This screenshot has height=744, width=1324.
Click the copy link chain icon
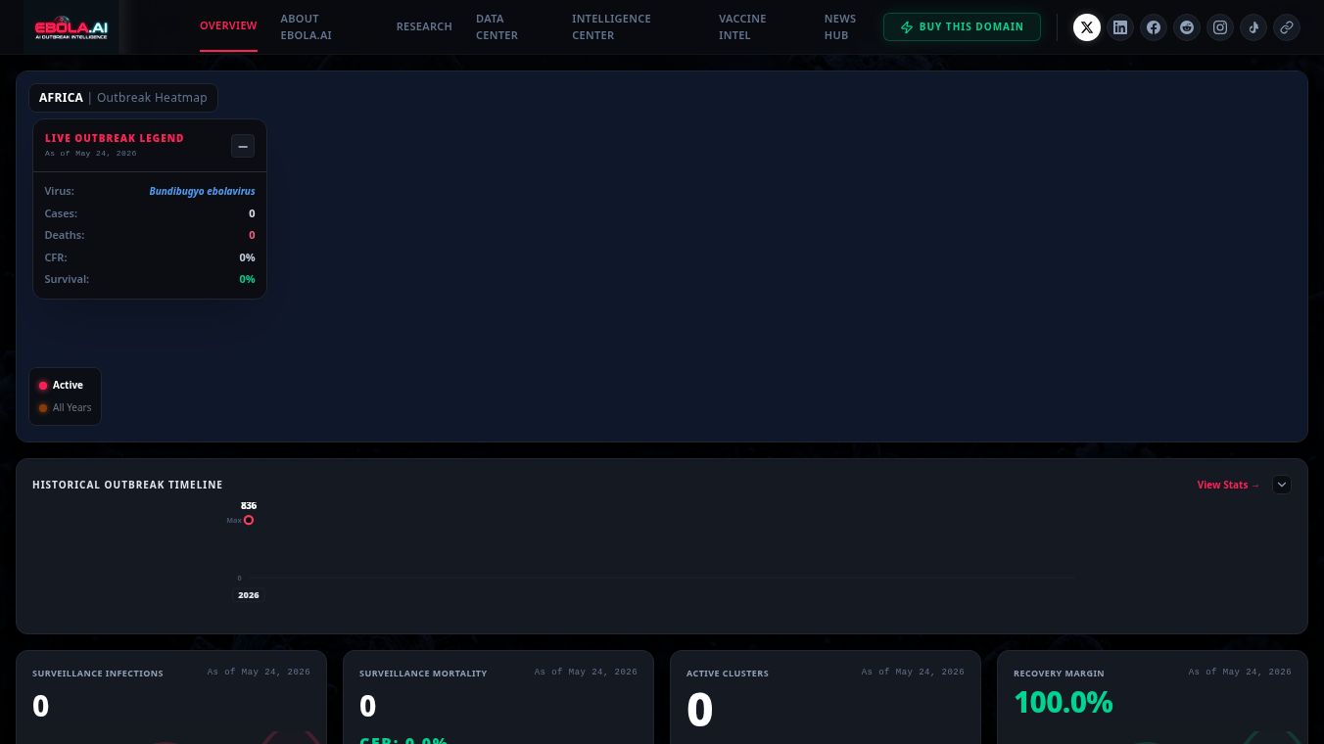tap(1287, 27)
